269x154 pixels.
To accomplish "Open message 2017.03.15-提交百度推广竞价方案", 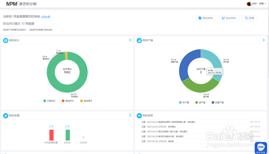I will [x=164, y=131].
